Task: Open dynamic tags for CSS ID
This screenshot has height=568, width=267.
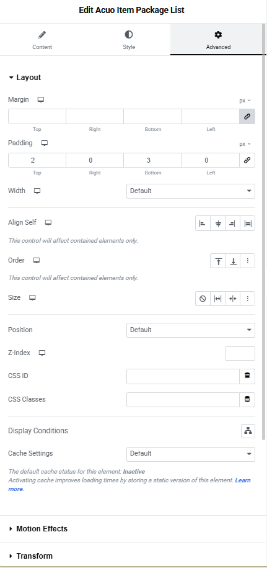Action: 247,376
